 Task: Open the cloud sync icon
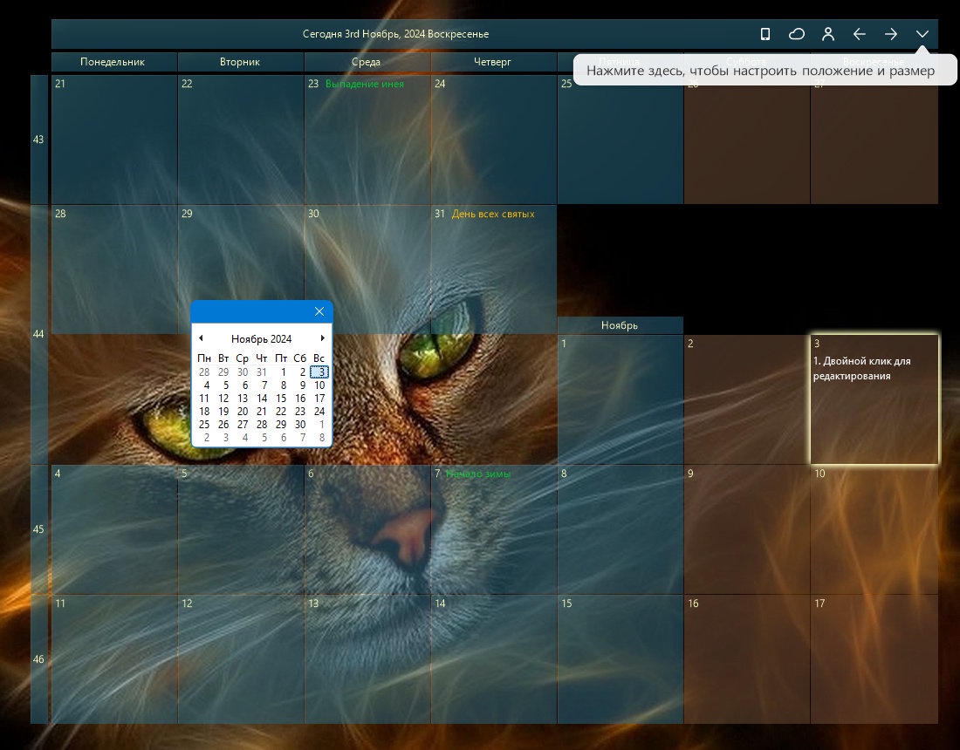coord(797,34)
